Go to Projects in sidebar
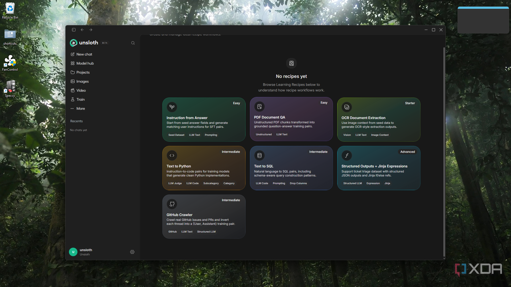Image resolution: width=511 pixels, height=287 pixels. click(x=80, y=72)
